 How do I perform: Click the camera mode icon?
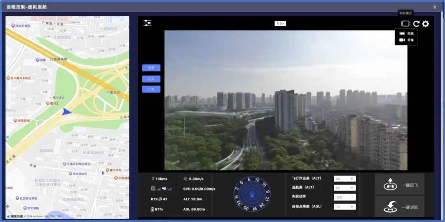pyautogui.click(x=405, y=24)
